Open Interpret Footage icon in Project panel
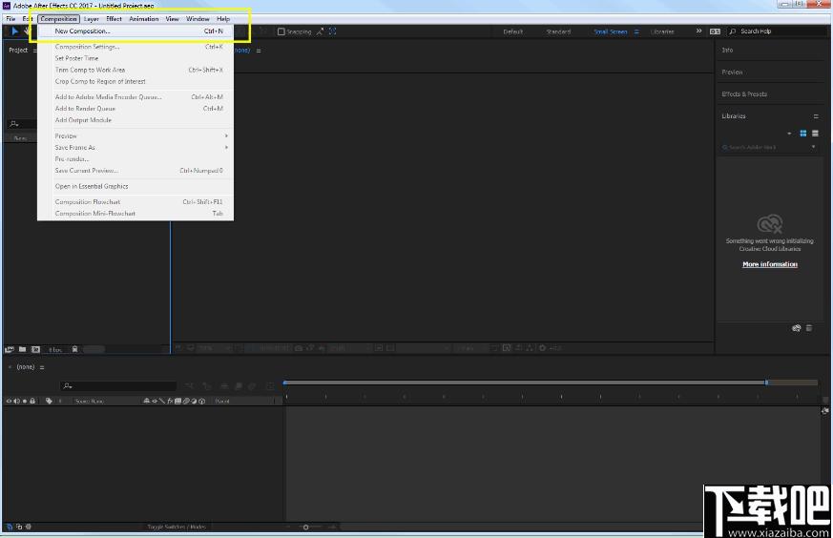The width and height of the screenshot is (833, 538). pyautogui.click(x=9, y=349)
